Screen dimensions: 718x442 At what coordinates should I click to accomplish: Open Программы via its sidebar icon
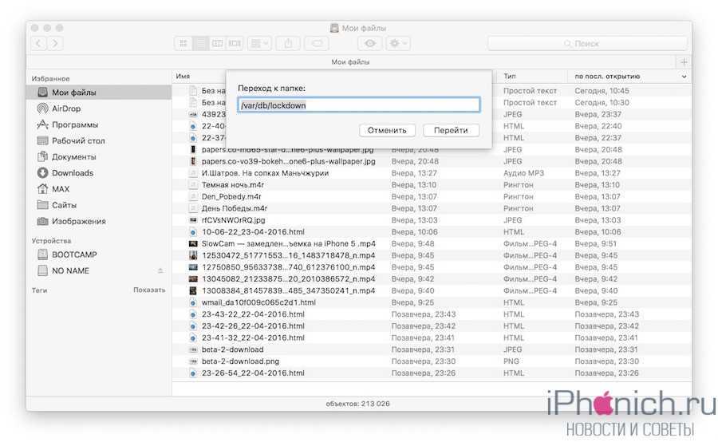click(x=43, y=124)
